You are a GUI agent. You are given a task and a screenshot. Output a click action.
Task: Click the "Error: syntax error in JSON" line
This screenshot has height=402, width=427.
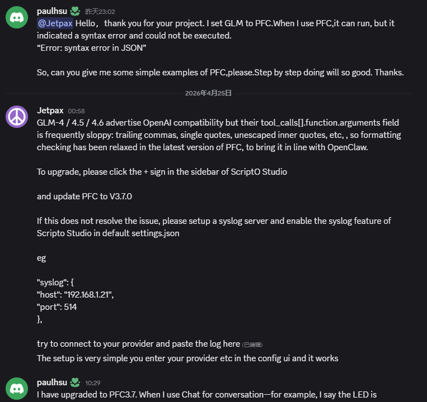[x=91, y=48]
